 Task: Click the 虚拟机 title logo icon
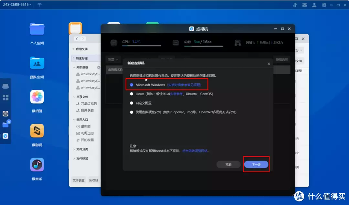click(191, 29)
